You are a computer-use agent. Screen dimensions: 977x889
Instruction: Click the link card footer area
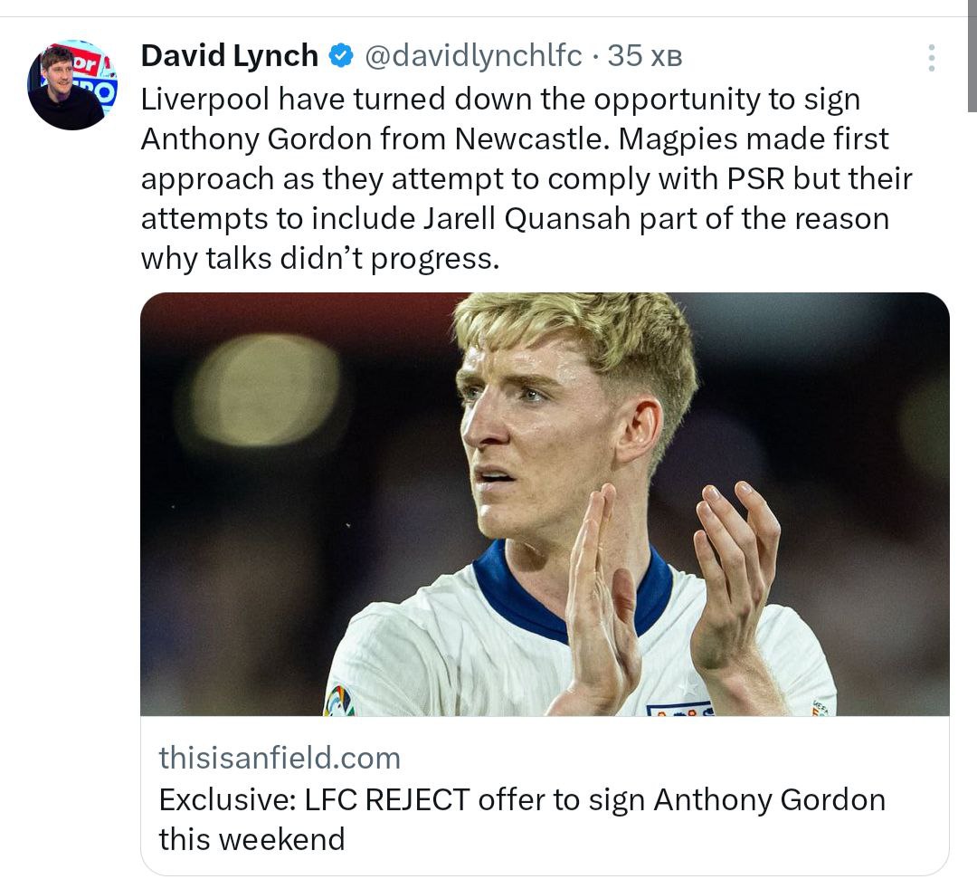pos(545,796)
